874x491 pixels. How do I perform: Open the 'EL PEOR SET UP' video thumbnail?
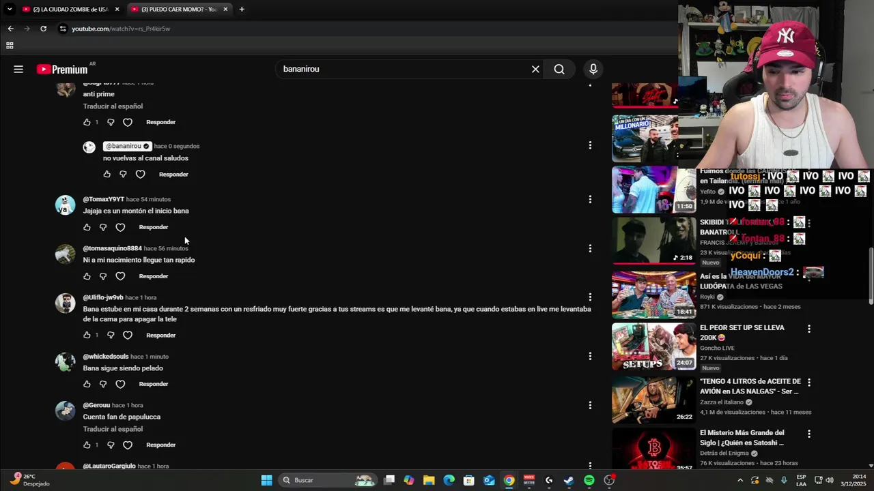point(653,346)
